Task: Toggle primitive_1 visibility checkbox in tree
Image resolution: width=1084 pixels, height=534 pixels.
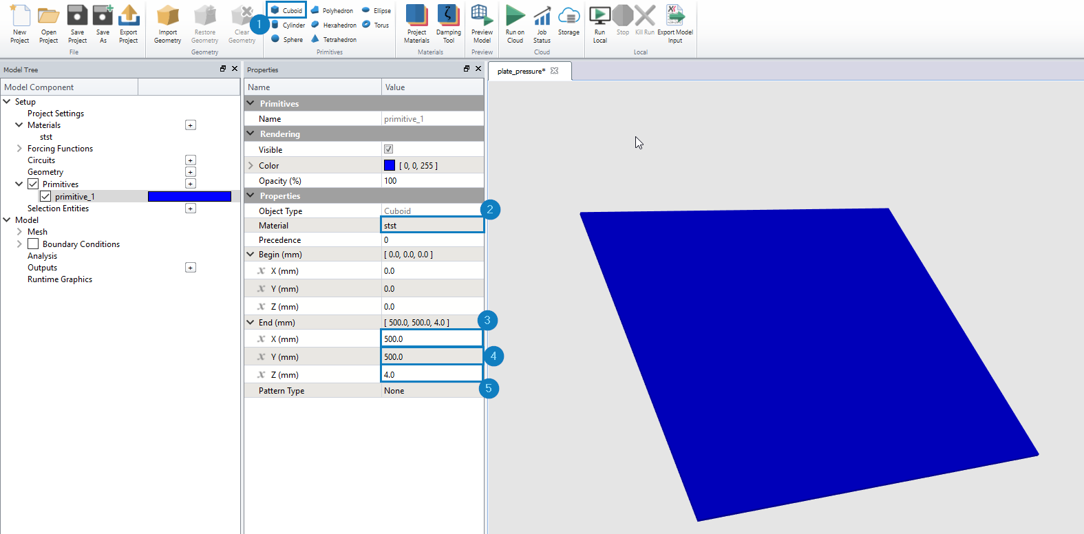Action: click(45, 196)
